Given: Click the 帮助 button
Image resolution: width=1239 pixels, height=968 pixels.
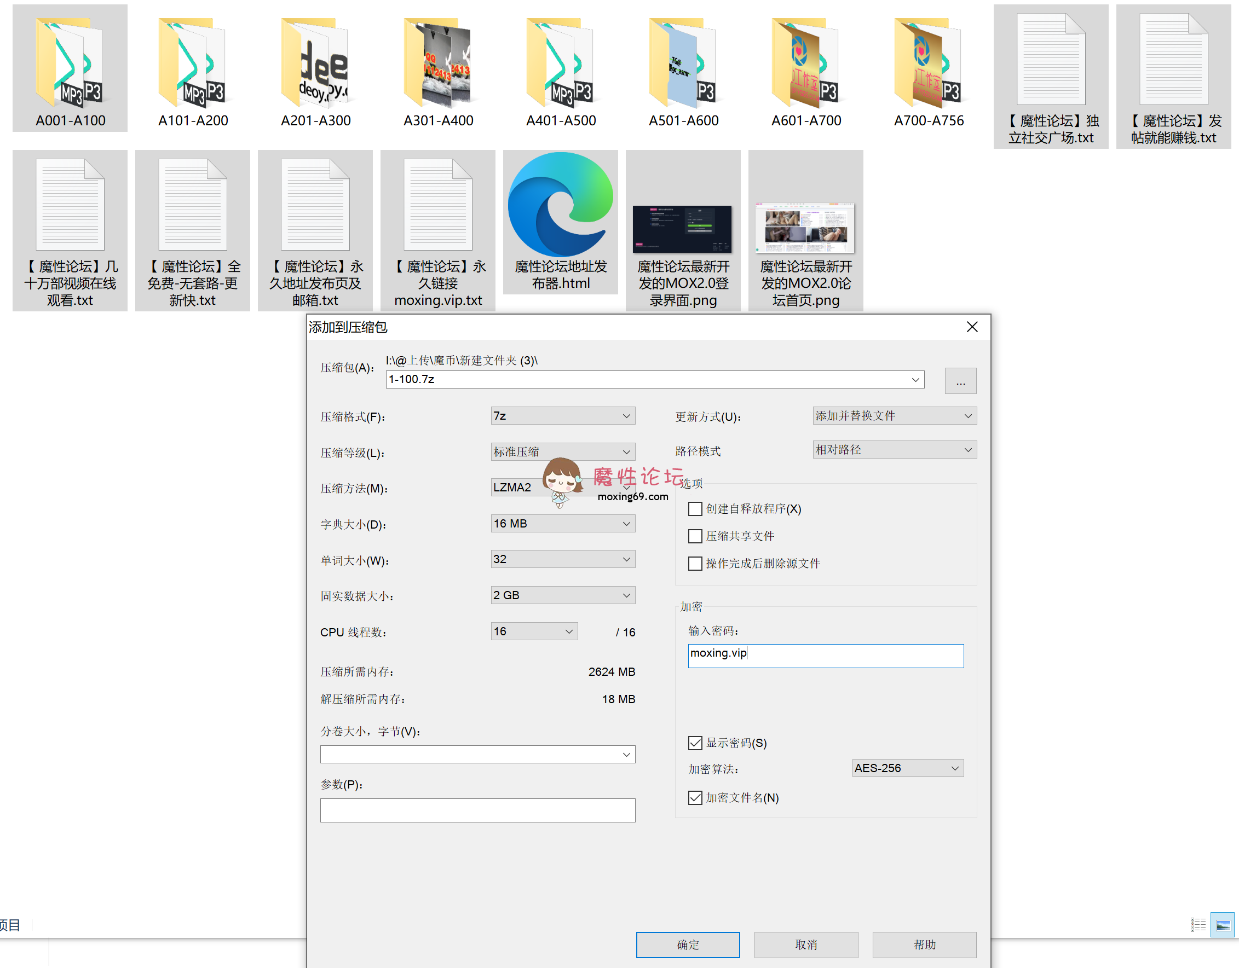Looking at the screenshot, I should pyautogui.click(x=924, y=944).
